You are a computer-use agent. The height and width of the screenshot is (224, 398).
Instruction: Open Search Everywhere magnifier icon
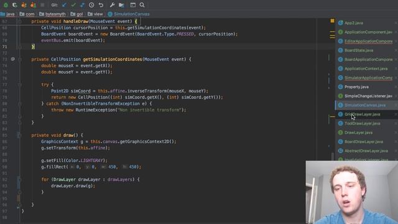tap(142, 5)
